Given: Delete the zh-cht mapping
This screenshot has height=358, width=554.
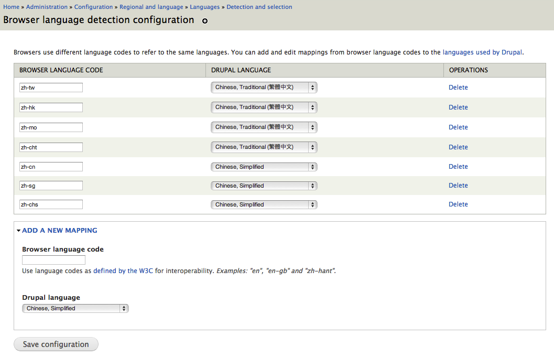Looking at the screenshot, I should point(458,147).
